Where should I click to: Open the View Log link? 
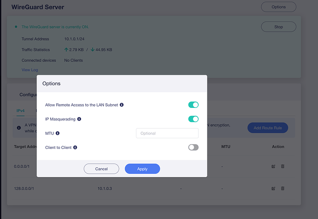point(29,70)
